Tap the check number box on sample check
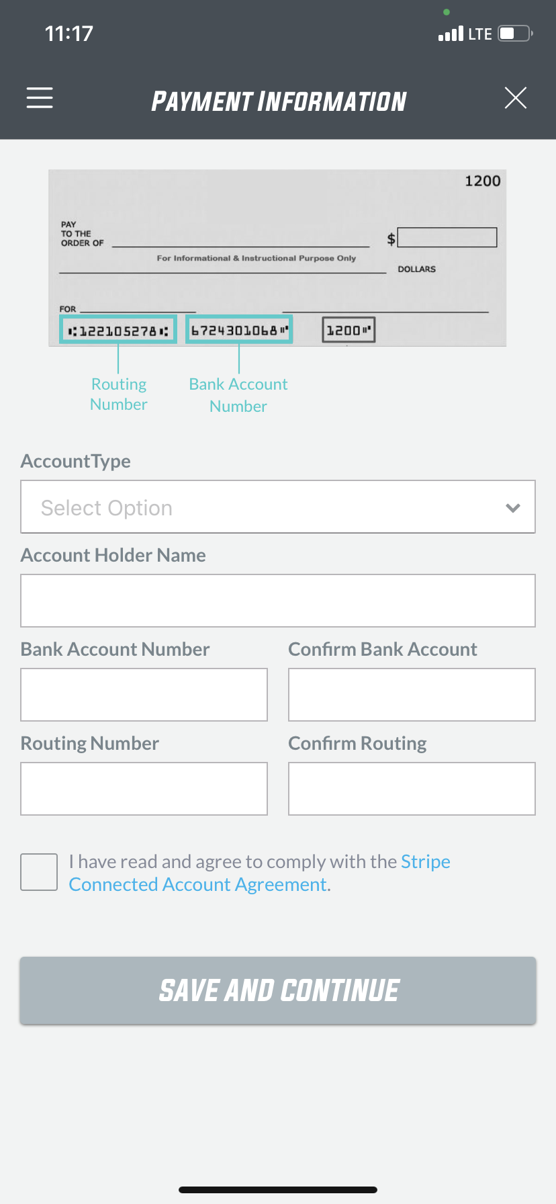The height and width of the screenshot is (1204, 556). (x=349, y=330)
